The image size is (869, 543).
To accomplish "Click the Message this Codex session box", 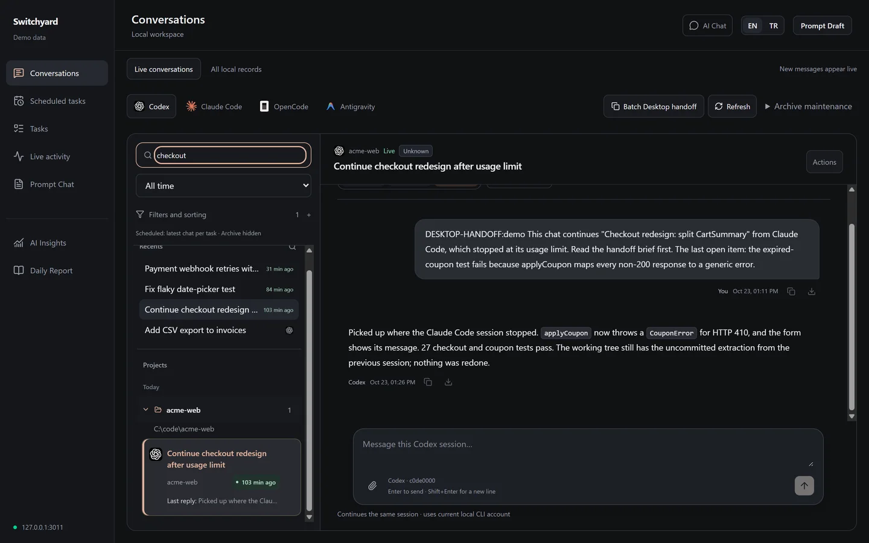I will [588, 451].
